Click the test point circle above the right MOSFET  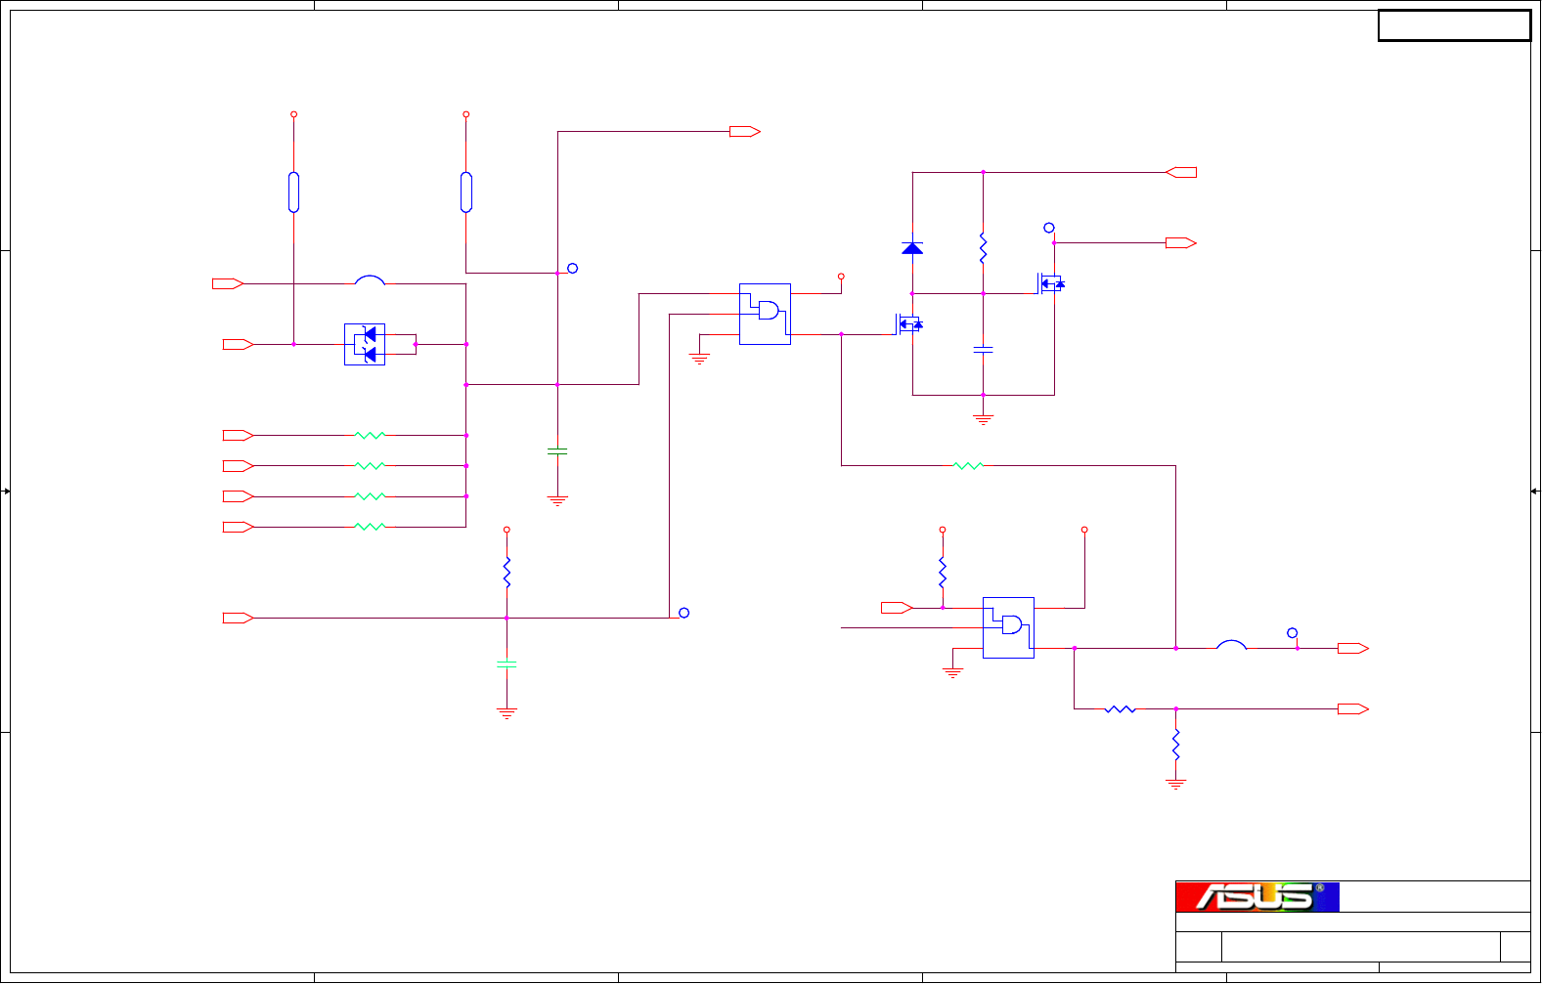[x=1049, y=228]
